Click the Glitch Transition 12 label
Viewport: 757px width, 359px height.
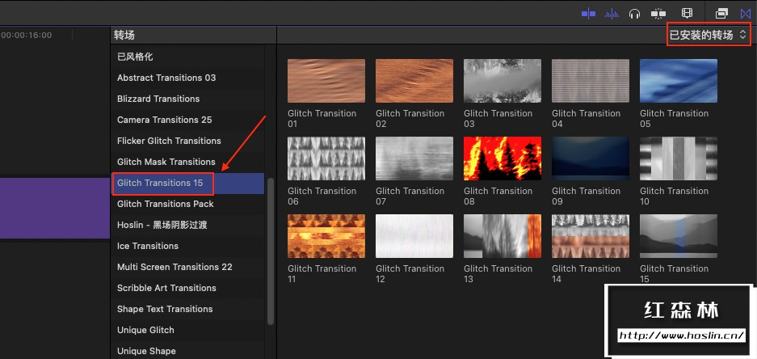coord(410,274)
